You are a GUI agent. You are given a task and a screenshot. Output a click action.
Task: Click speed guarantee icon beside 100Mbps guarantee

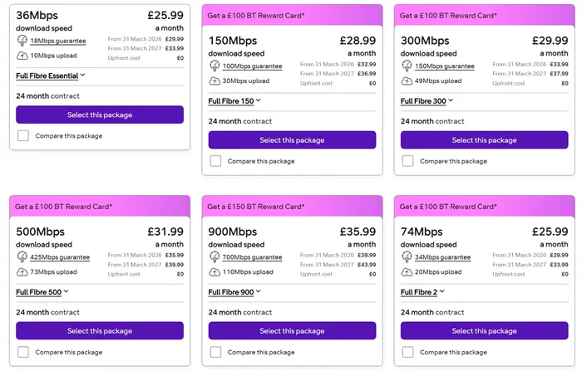click(215, 65)
